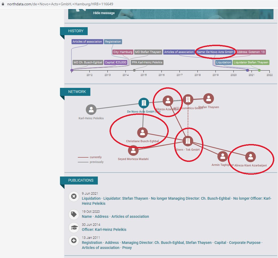Open the Proxy link under 13 Jan 2011
278x258 pixels.
127,248
